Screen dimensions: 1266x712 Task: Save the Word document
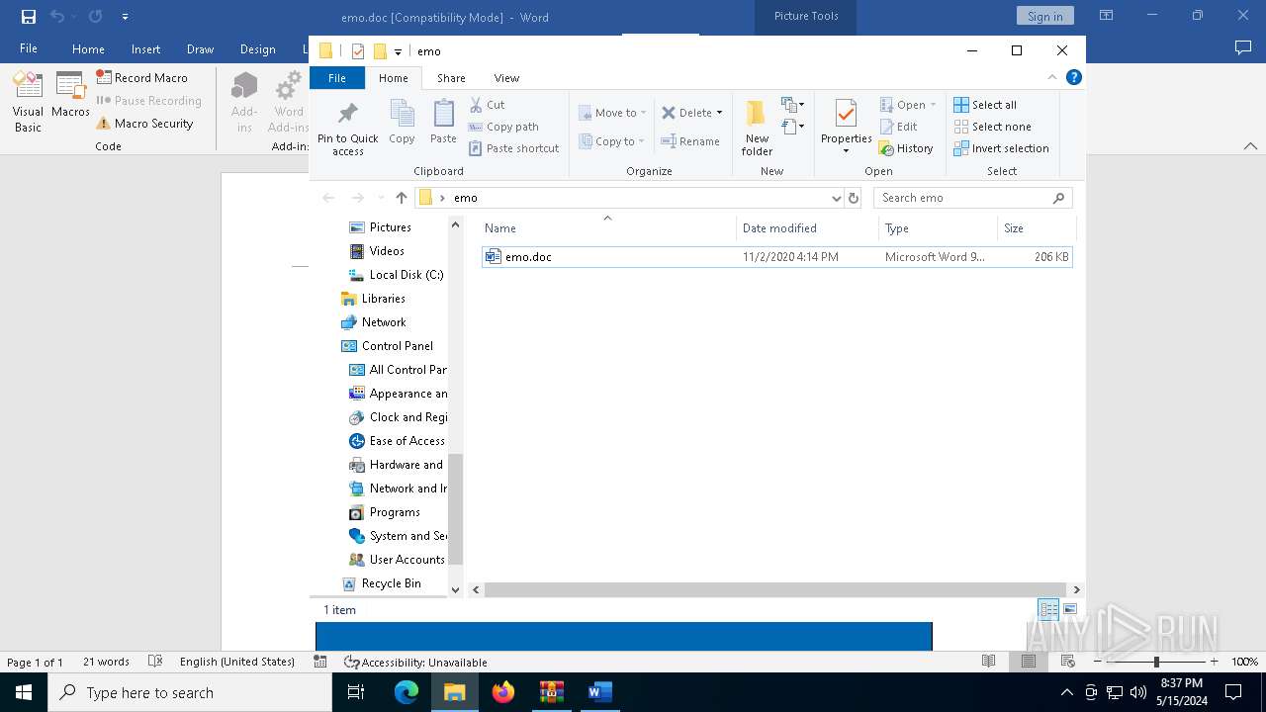pyautogui.click(x=29, y=17)
